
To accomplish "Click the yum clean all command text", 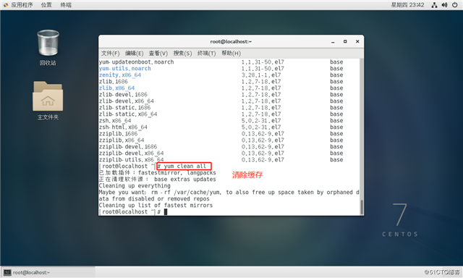I will coord(185,166).
